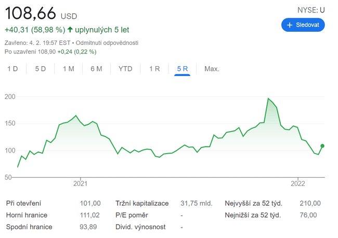Select the 1 D time range tab
This screenshot has width=338, height=238.
[12, 69]
